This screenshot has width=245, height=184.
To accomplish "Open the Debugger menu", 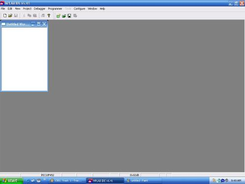I will [x=39, y=9].
